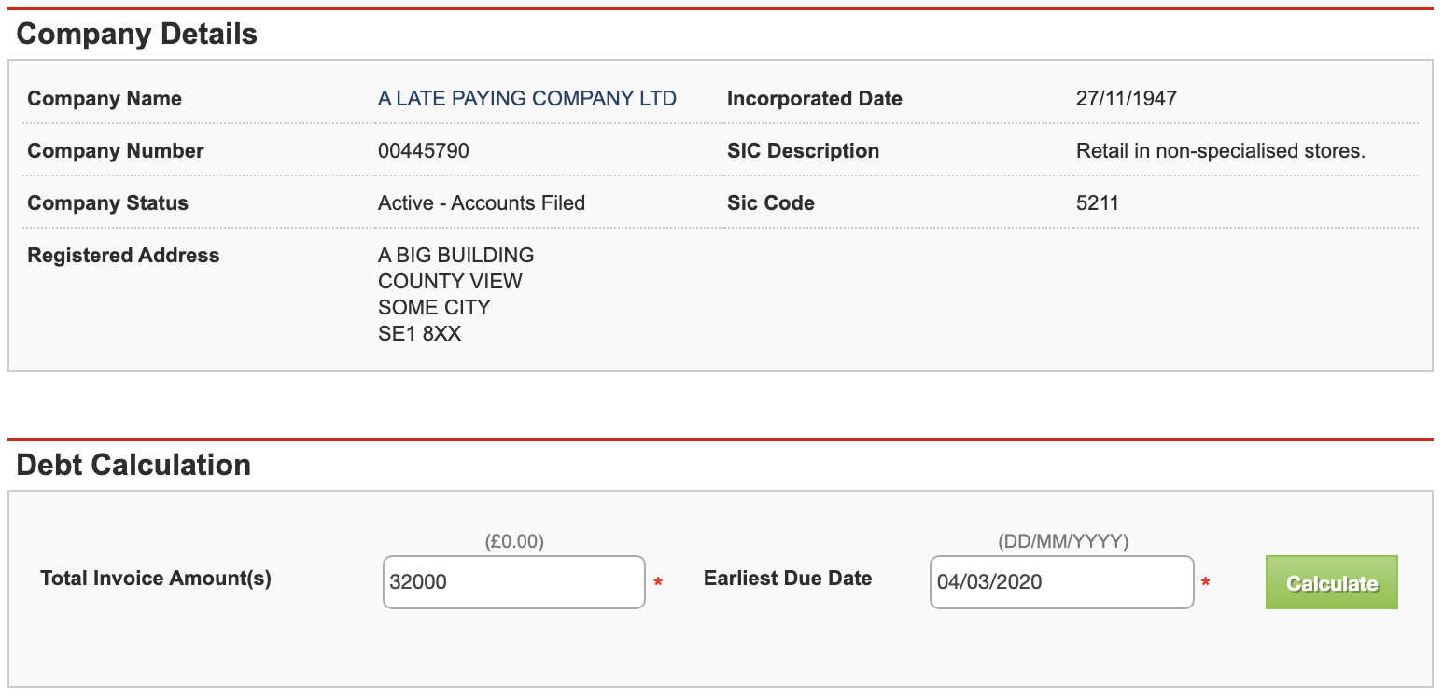Click the Incorporated Date label
This screenshot has width=1443, height=698.
click(x=814, y=99)
